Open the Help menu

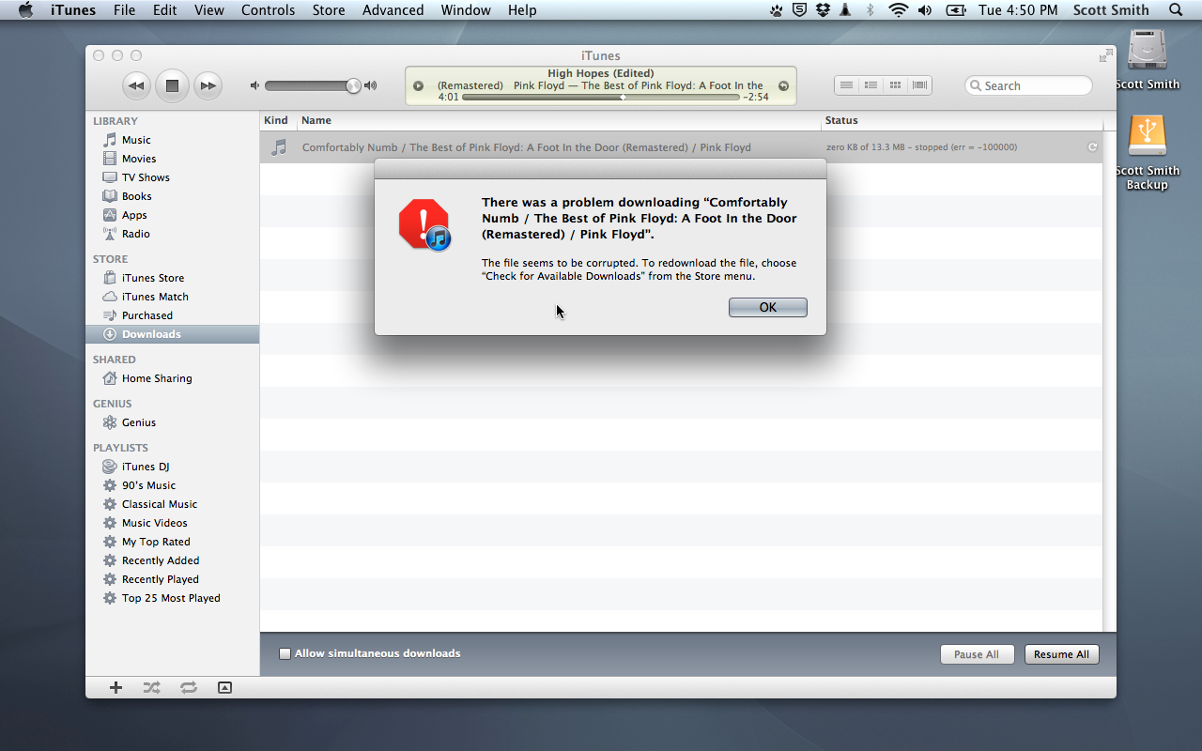tap(522, 10)
